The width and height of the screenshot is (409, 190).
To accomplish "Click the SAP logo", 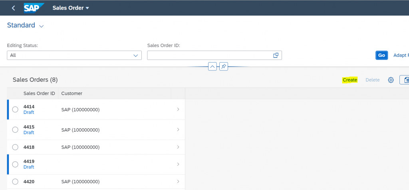I will click(x=34, y=8).
